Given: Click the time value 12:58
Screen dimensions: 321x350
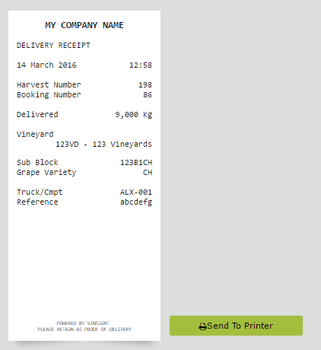Looking at the screenshot, I should (x=141, y=65).
